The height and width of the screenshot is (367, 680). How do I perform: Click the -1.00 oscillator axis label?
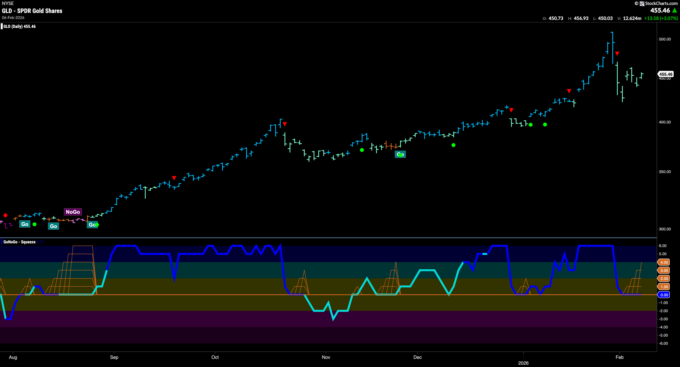pyautogui.click(x=663, y=303)
